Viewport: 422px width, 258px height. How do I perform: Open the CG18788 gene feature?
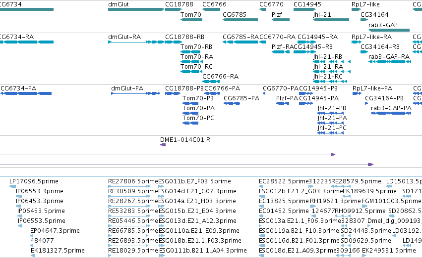174,9
